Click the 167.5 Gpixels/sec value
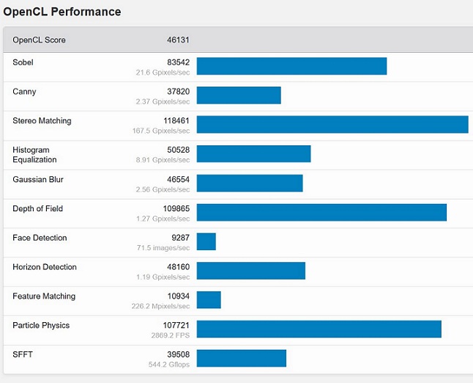This screenshot has width=473, height=383. point(161,131)
